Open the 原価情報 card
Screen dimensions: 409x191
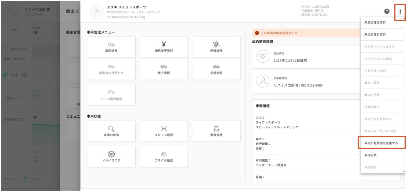click(x=216, y=47)
